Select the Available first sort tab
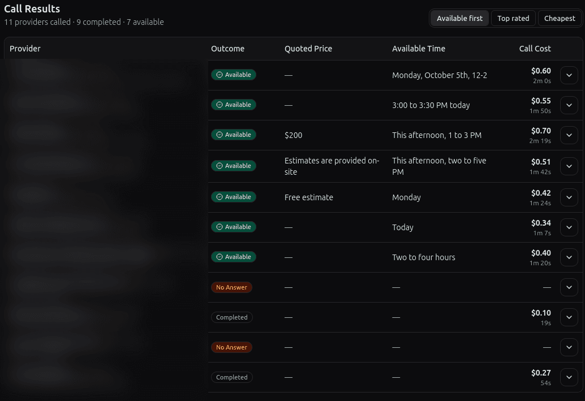The image size is (585, 401). pyautogui.click(x=459, y=18)
